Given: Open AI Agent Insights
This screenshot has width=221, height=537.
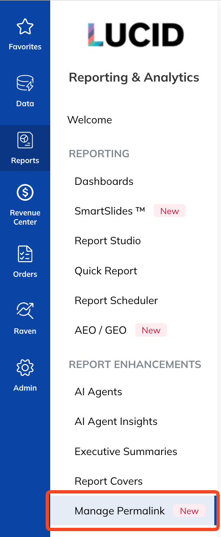Looking at the screenshot, I should [x=116, y=422].
